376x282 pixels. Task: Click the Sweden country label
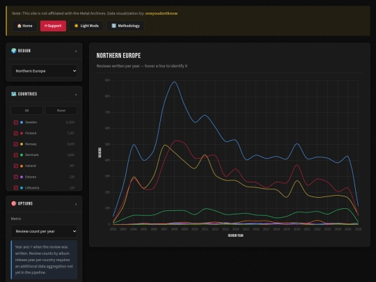[31, 123]
